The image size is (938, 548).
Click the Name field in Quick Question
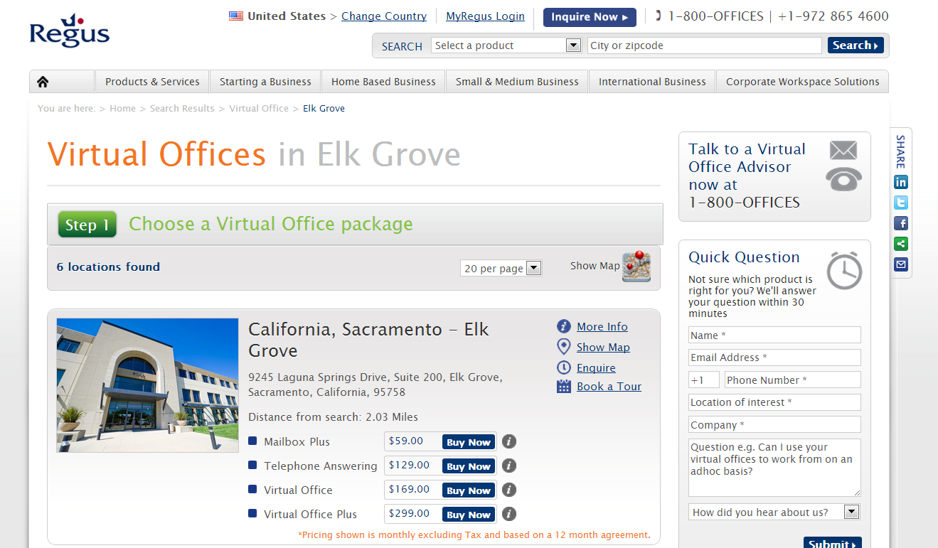click(774, 335)
